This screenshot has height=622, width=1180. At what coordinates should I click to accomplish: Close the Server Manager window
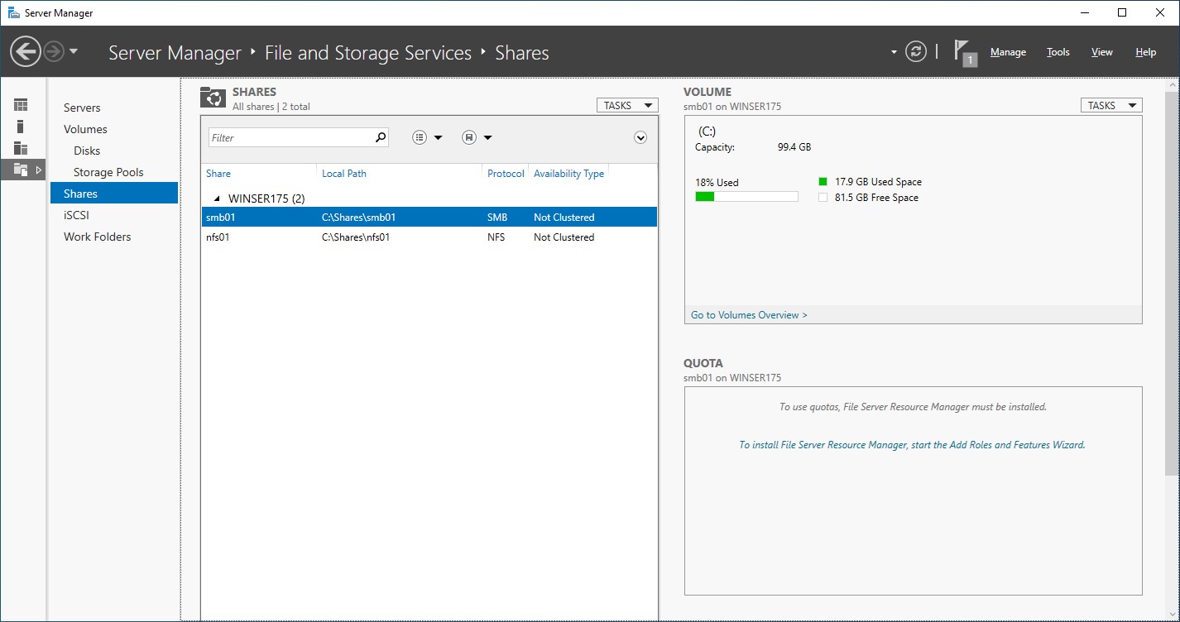click(x=1160, y=12)
